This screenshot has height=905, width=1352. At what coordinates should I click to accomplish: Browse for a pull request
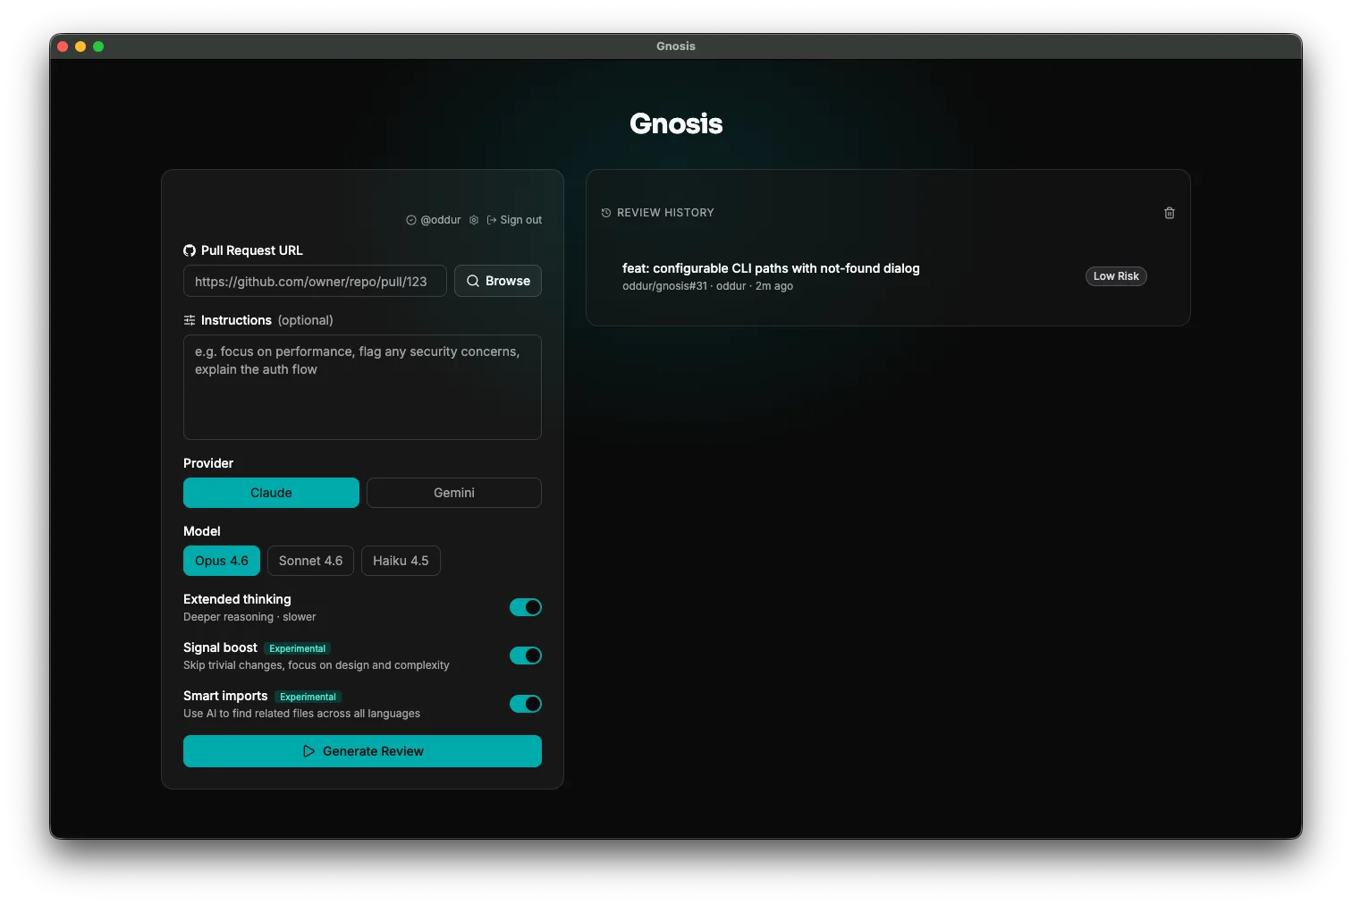pyautogui.click(x=498, y=281)
